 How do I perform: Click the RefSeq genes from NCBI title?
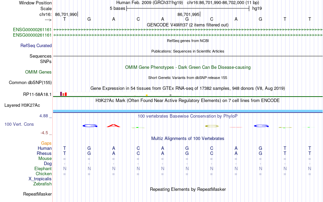point(188,41)
